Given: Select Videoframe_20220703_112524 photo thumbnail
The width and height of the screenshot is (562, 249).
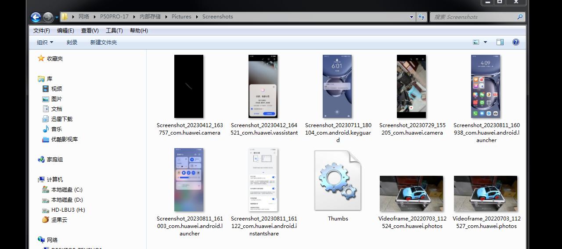Looking at the screenshot, I should click(411, 194).
